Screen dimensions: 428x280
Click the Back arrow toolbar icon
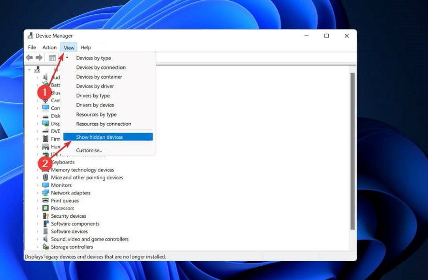click(29, 58)
